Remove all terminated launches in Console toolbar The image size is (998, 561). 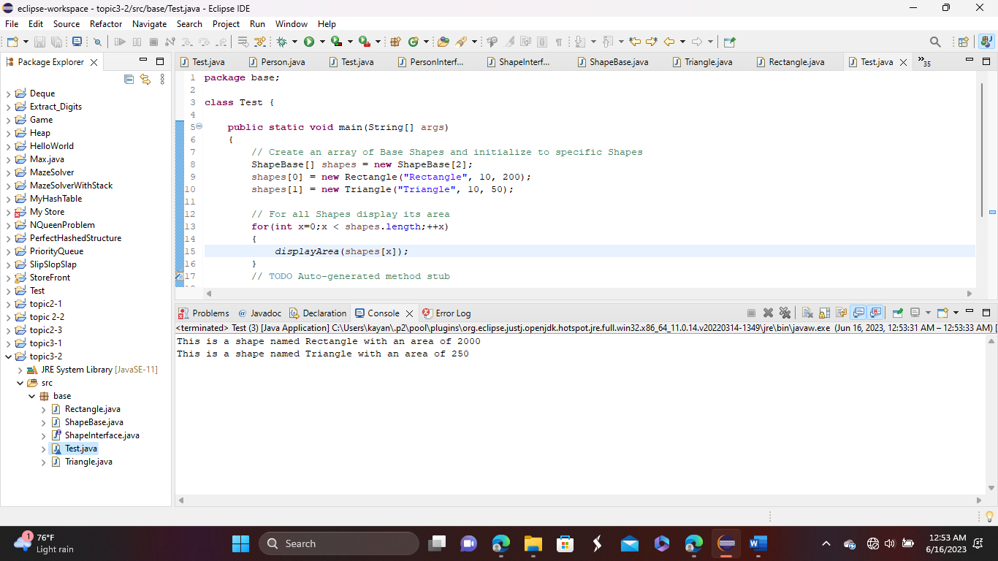[x=786, y=313]
